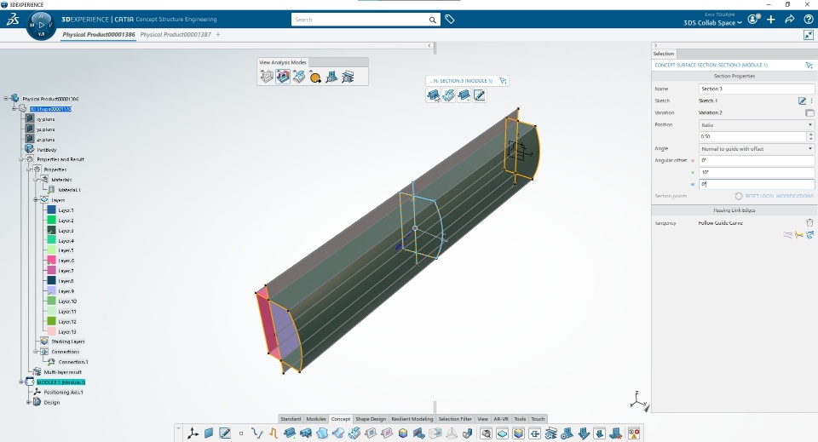
Task: Expand the Design tree node
Action: click(29, 402)
